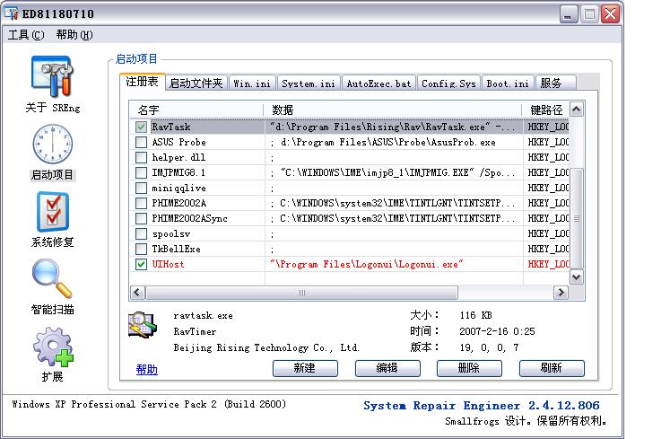This screenshot has width=670, height=439.
Task: Switch to the 启动文件夹 tab
Action: (x=196, y=83)
